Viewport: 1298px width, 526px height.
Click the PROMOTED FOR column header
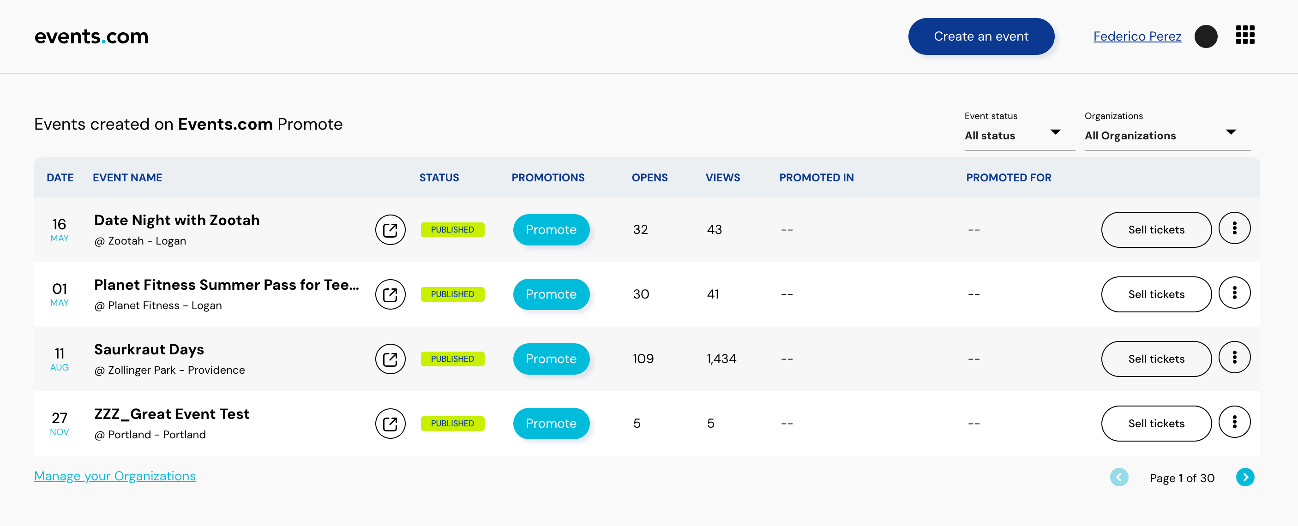(x=1008, y=177)
